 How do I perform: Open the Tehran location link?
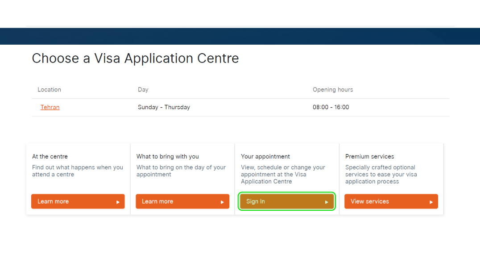point(50,107)
